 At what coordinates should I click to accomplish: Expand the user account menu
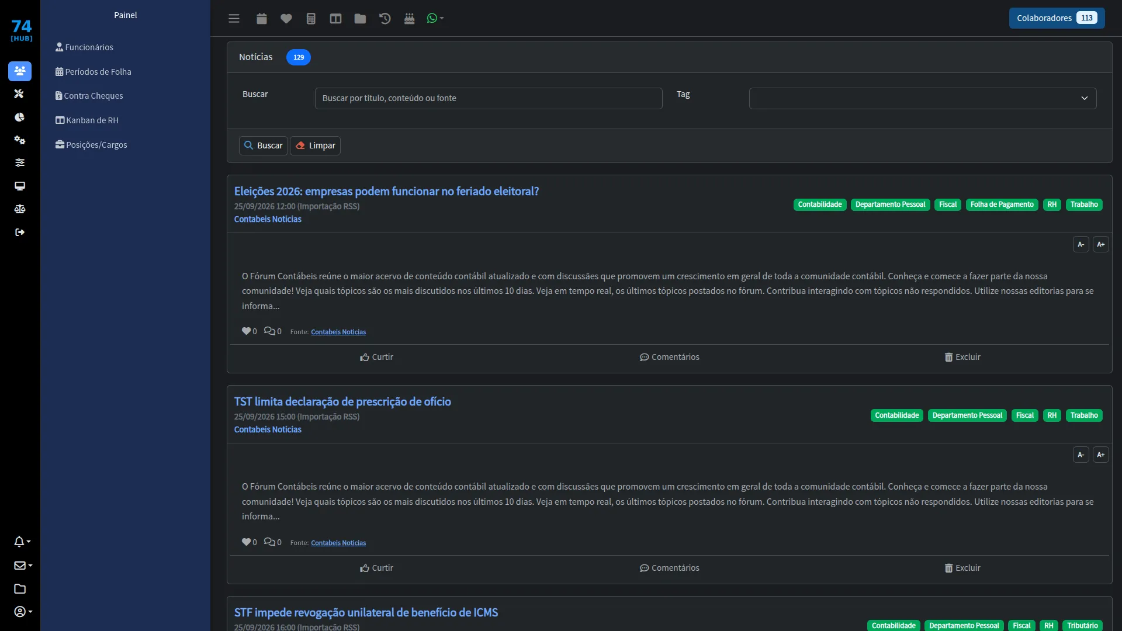(23, 612)
